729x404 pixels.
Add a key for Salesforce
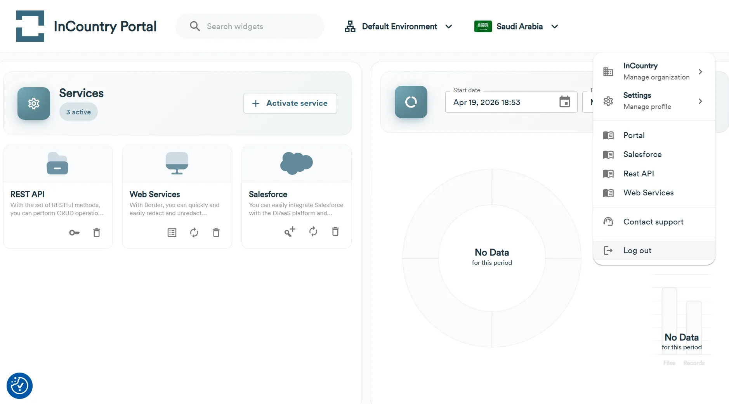[x=290, y=231]
